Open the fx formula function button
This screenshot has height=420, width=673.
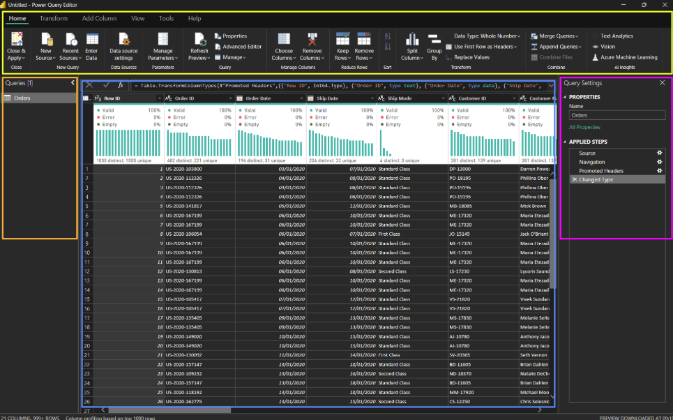121,85
